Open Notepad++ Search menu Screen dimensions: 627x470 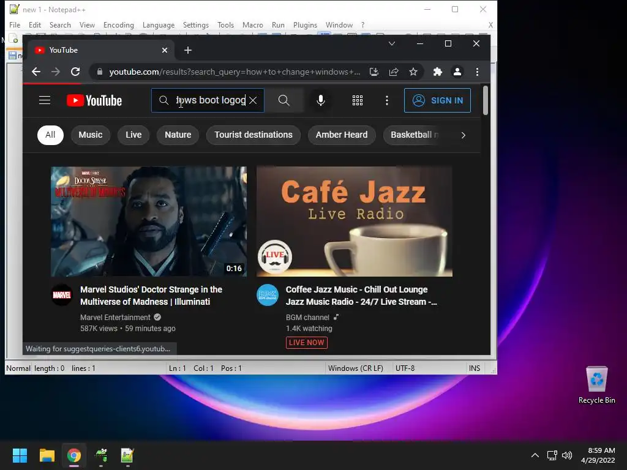tap(60, 24)
